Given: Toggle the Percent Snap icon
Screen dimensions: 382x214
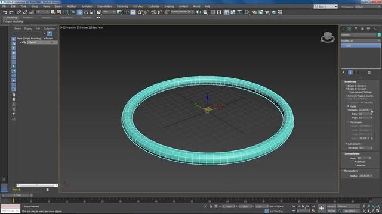Looking at the screenshot, I should point(153,12).
